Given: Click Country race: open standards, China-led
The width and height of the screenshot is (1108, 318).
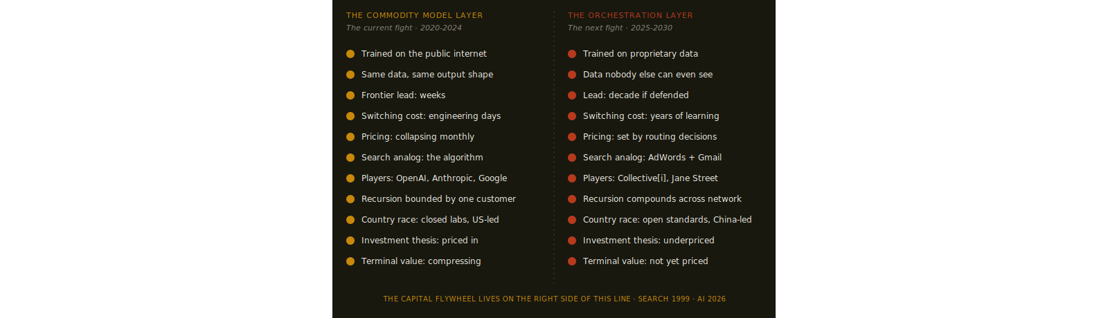Looking at the screenshot, I should (x=668, y=220).
